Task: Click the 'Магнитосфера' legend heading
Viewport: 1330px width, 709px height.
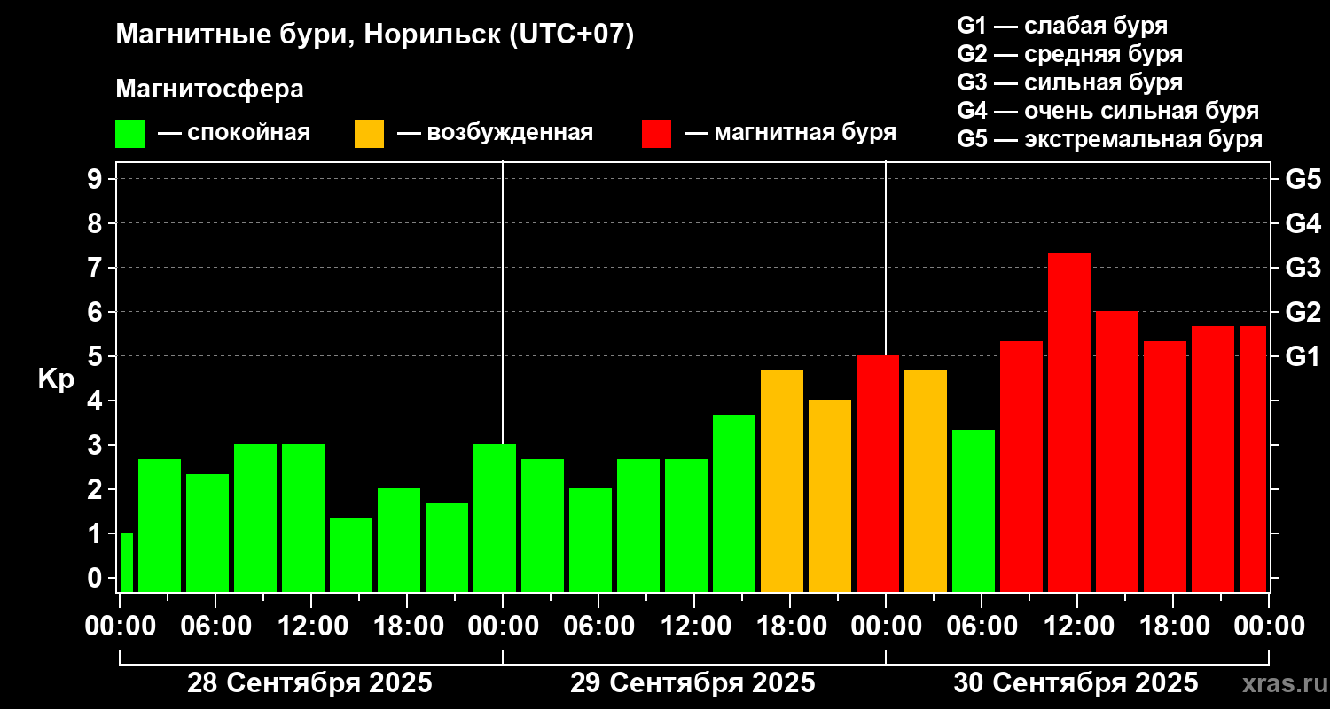Action: pyautogui.click(x=209, y=90)
